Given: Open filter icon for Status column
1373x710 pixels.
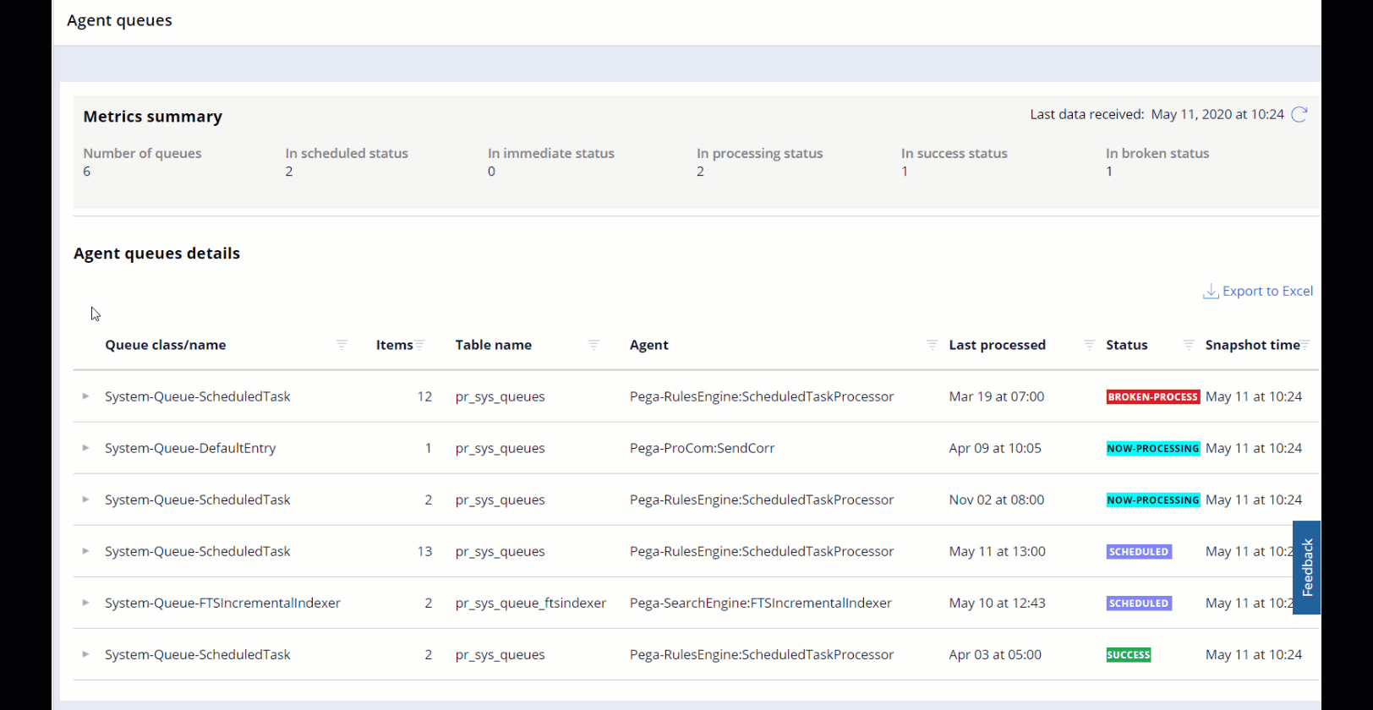Looking at the screenshot, I should (1189, 345).
